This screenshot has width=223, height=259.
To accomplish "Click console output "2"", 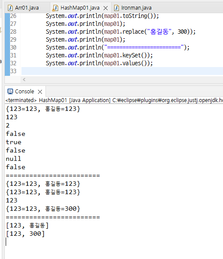I will (7, 125).
